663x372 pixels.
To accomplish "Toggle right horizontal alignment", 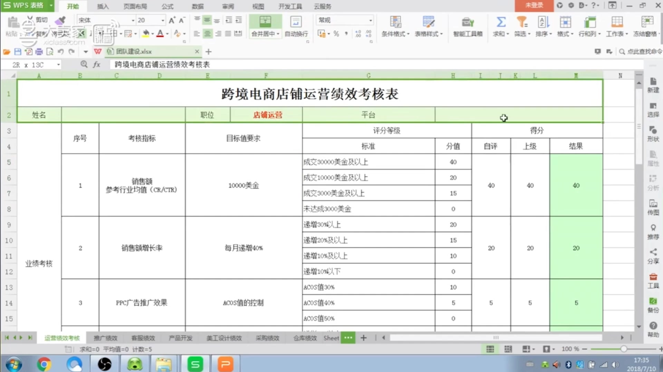I will (x=218, y=34).
